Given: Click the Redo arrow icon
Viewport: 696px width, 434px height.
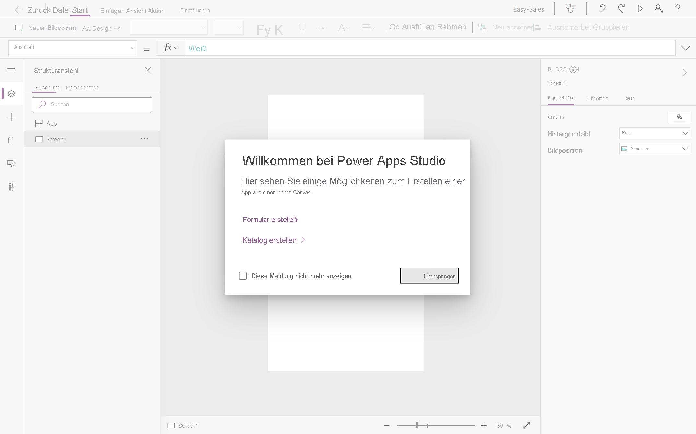Looking at the screenshot, I should click(x=621, y=8).
